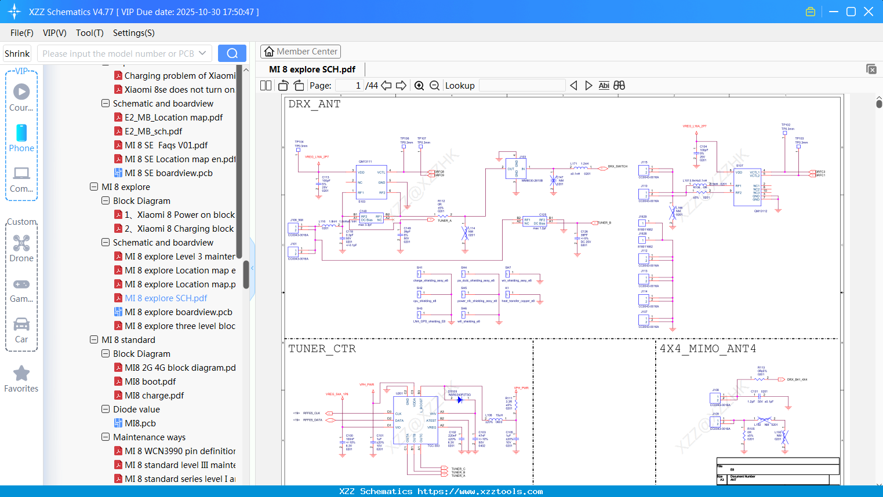Screen dimensions: 883x497
Task: Open the Member Center
Action: tap(300, 52)
